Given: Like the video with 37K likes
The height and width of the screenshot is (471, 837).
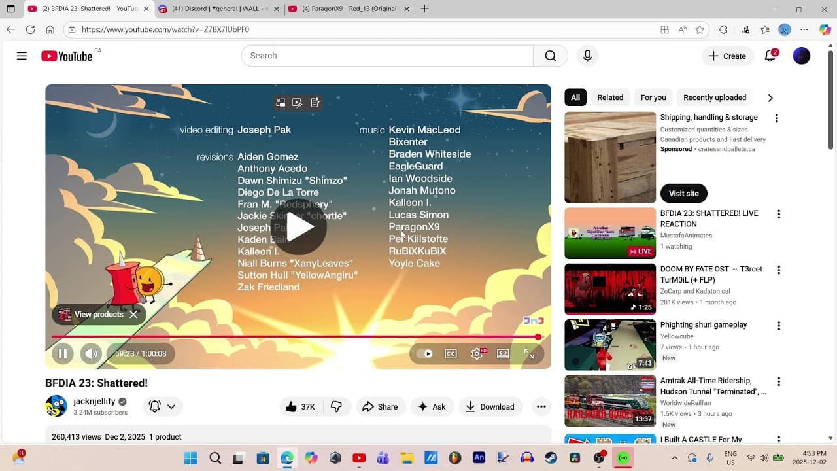Looking at the screenshot, I should [301, 406].
